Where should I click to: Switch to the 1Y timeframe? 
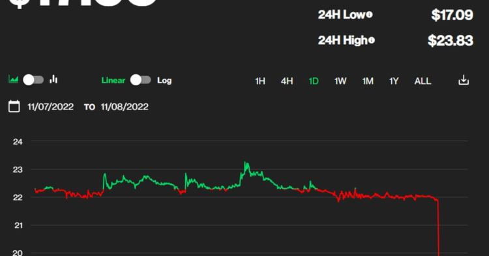click(x=394, y=81)
